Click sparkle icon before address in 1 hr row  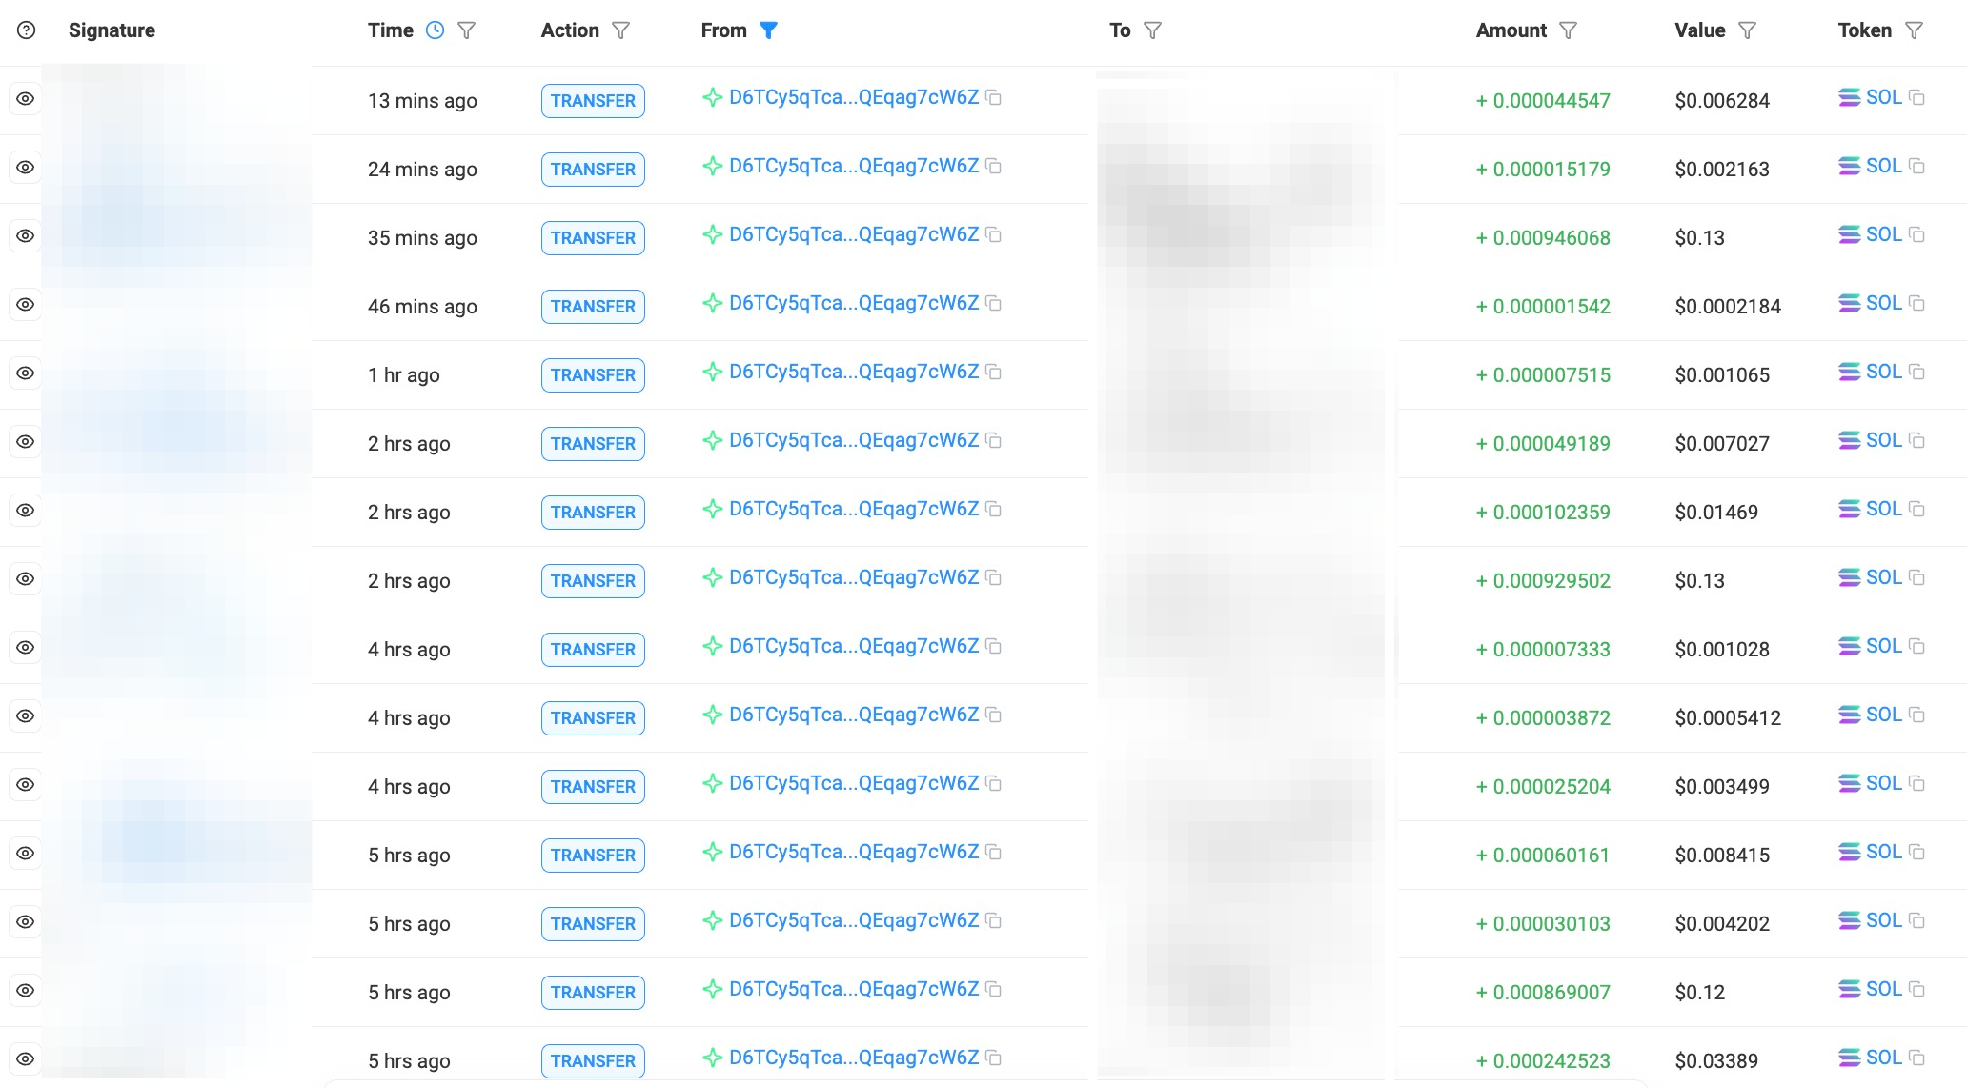[x=712, y=373]
